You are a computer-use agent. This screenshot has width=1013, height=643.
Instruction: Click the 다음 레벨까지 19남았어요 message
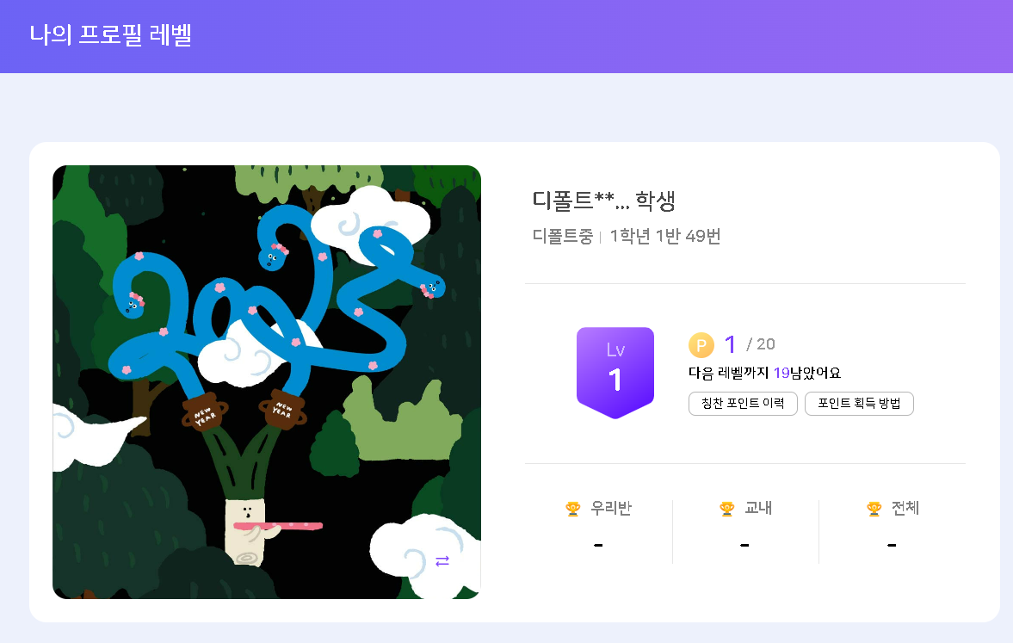[765, 373]
